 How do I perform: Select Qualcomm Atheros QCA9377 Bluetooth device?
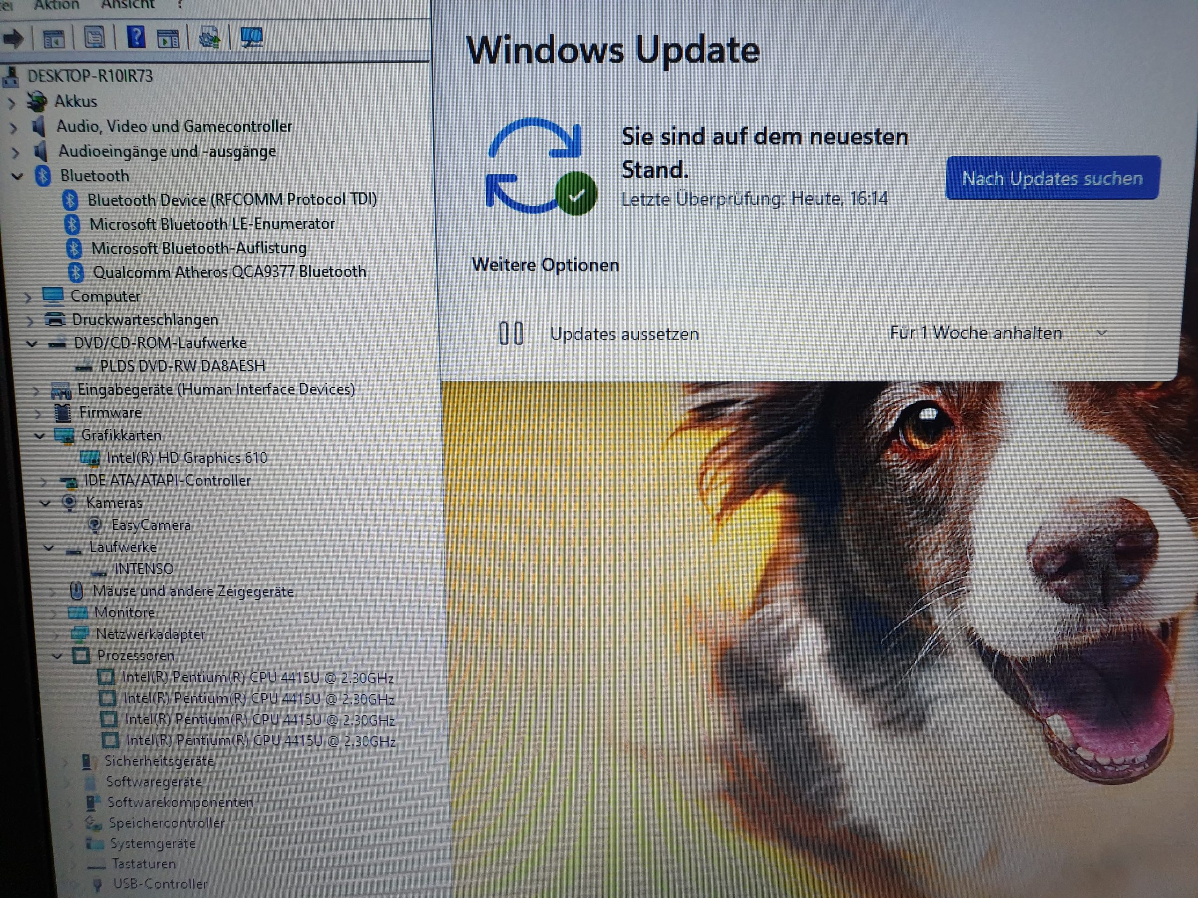(x=229, y=272)
